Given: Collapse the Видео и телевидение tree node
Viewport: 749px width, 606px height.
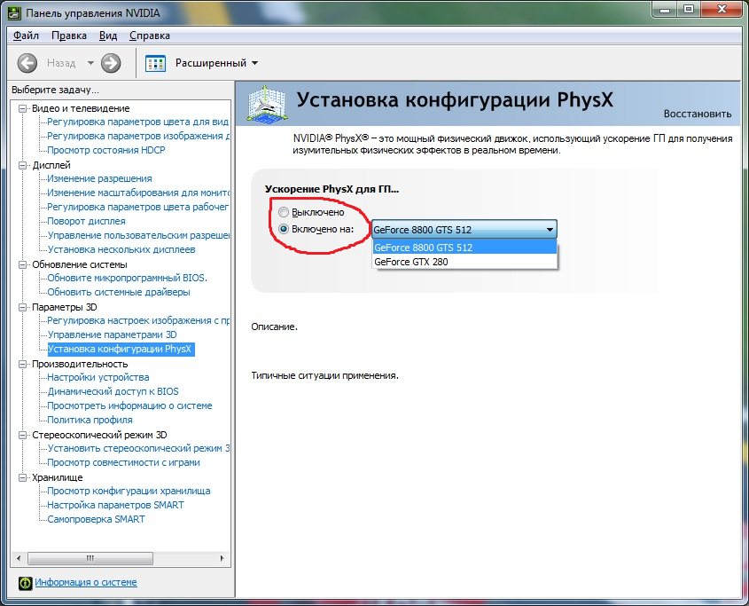Looking at the screenshot, I should pyautogui.click(x=22, y=108).
